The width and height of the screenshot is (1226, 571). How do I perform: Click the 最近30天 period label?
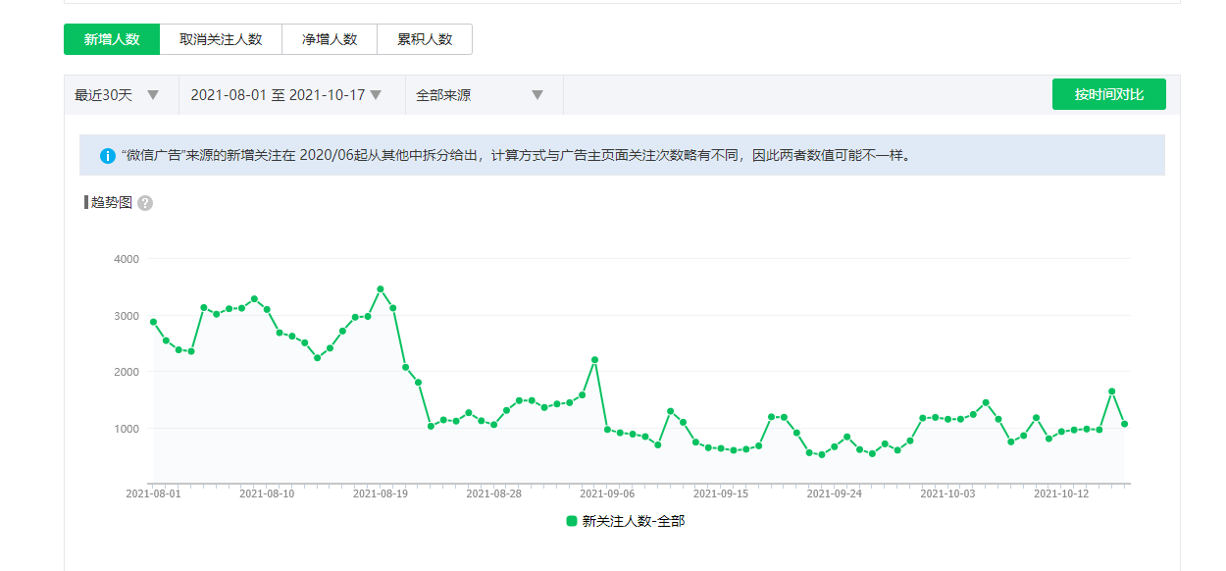(103, 95)
